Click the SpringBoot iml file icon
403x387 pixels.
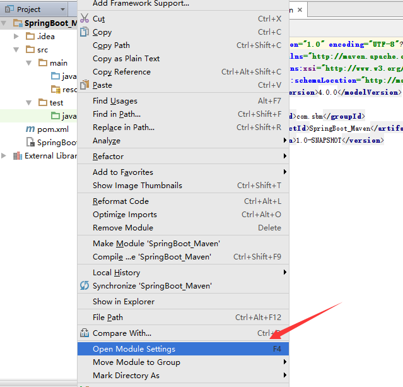[30, 142]
